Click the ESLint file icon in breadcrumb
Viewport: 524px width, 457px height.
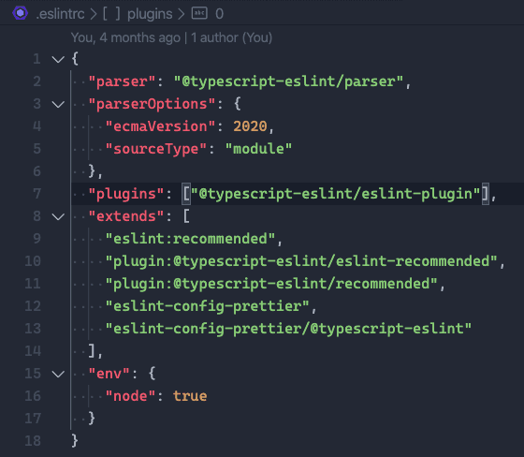coord(20,13)
